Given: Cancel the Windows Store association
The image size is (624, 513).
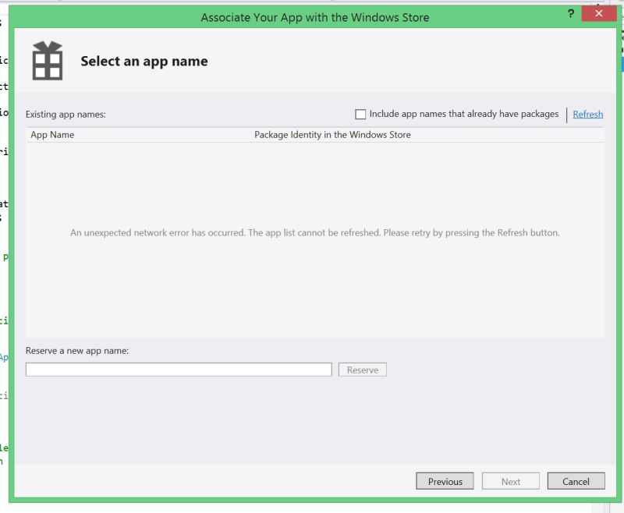Looking at the screenshot, I should click(576, 481).
